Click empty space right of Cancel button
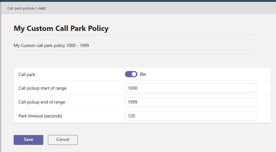Viewport: 276px width, 152px height. (x=170, y=140)
